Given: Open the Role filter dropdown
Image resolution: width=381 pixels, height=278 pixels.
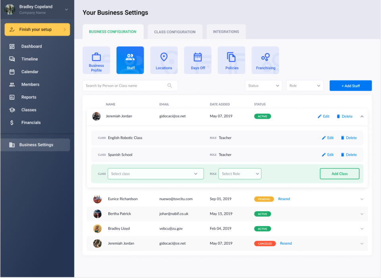Looking at the screenshot, I should pos(304,86).
